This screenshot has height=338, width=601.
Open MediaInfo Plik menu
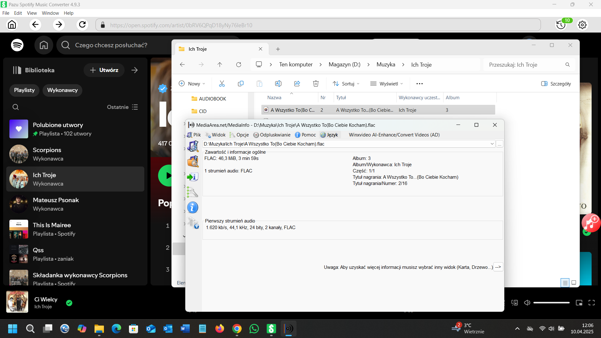click(x=194, y=135)
